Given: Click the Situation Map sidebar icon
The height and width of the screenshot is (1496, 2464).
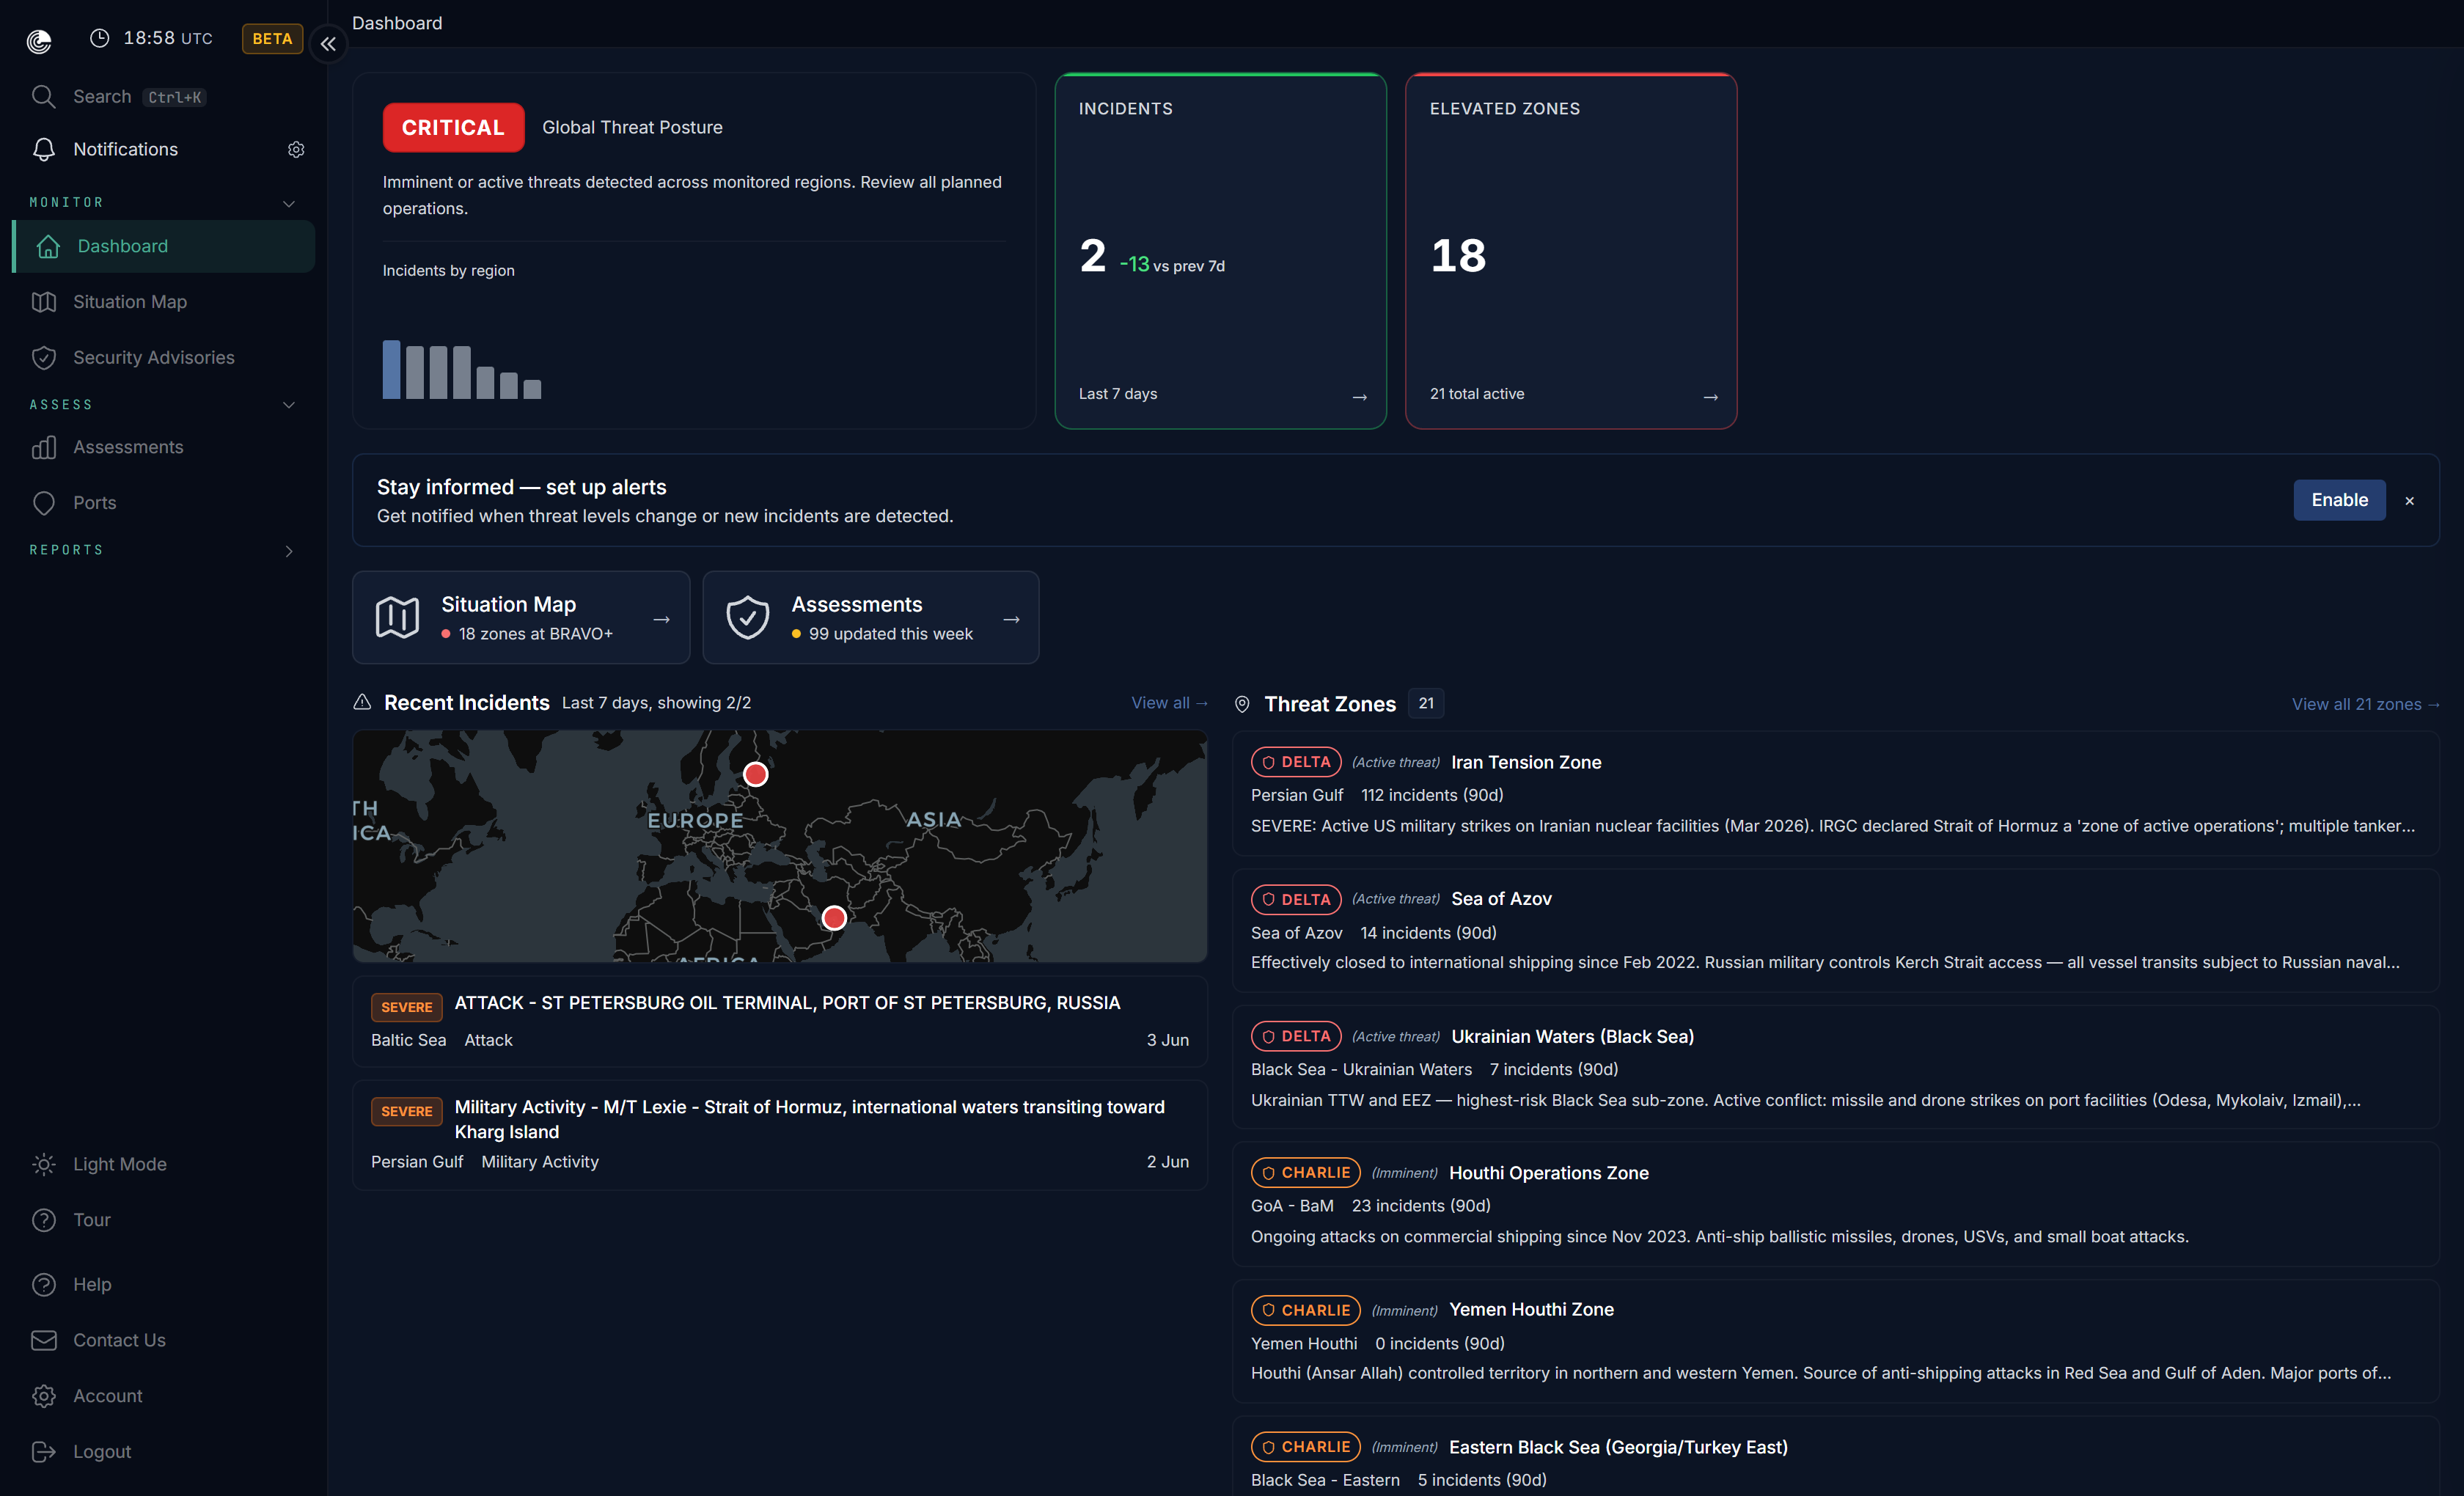Looking at the screenshot, I should pos(44,302).
